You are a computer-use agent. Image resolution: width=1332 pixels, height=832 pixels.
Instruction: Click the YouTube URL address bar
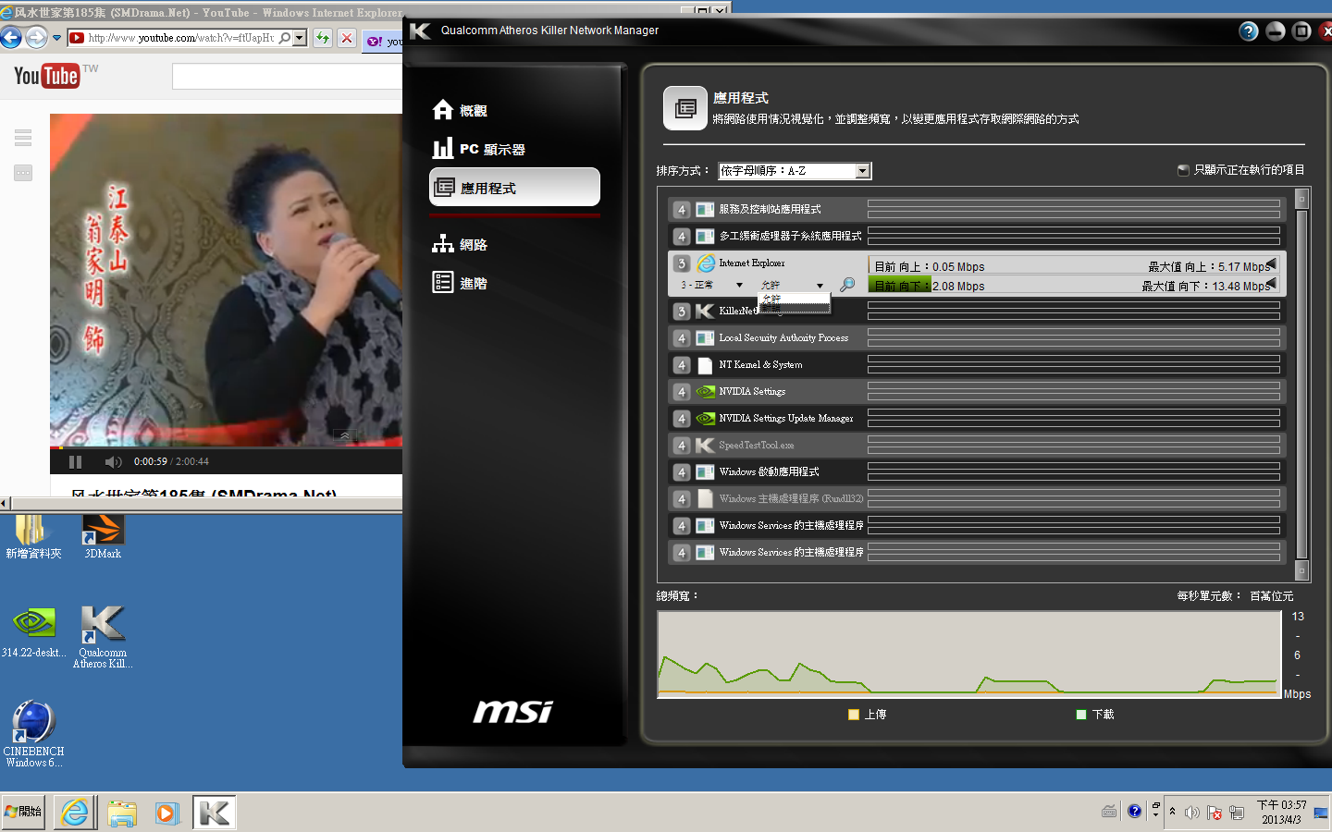pyautogui.click(x=180, y=38)
